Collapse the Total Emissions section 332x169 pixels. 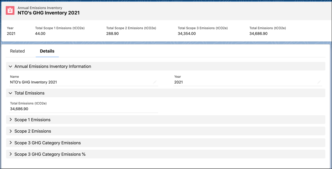(x=166, y=93)
